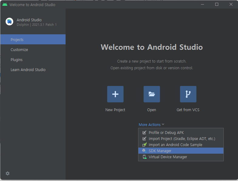Click the Android Studio logo icon
The width and height of the screenshot is (238, 181).
(9, 22)
